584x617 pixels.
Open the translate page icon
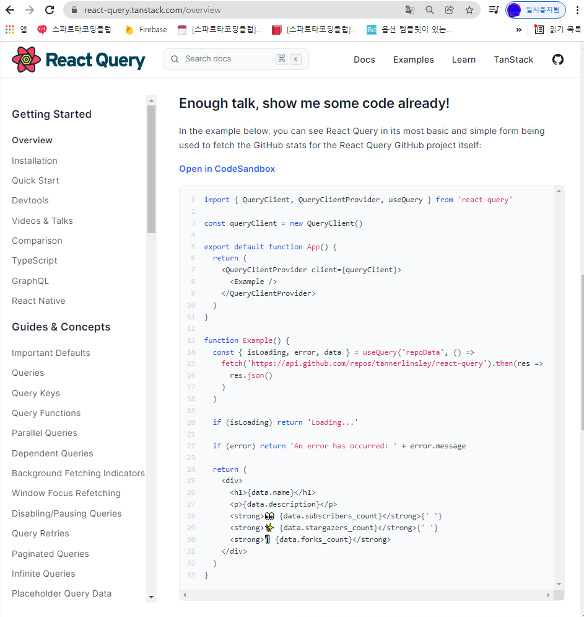click(x=410, y=10)
